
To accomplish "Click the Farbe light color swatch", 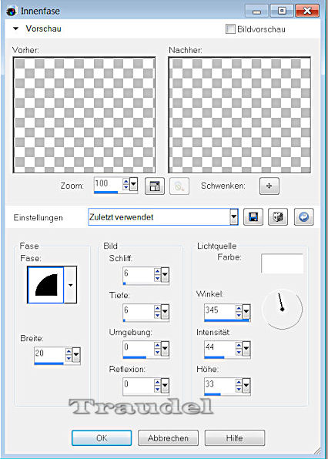I will point(282,263).
